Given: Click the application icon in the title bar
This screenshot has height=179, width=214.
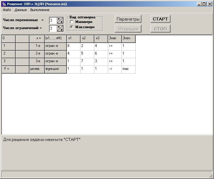Looking at the screenshot, I should click(4, 4).
